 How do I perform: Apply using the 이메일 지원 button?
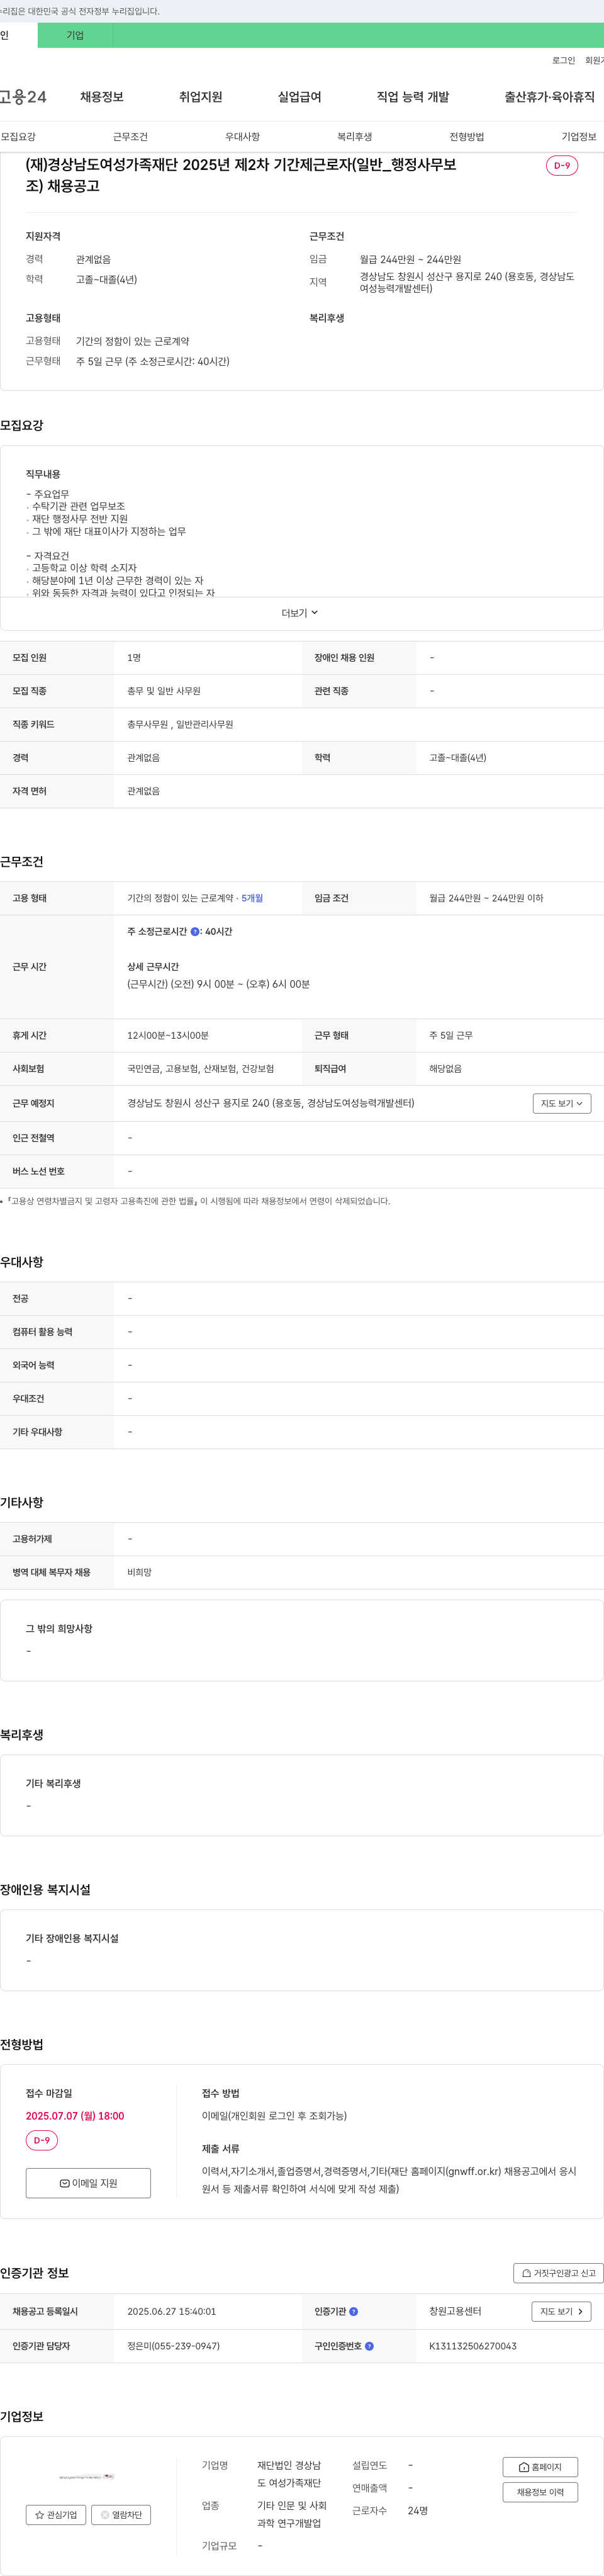88,2182
